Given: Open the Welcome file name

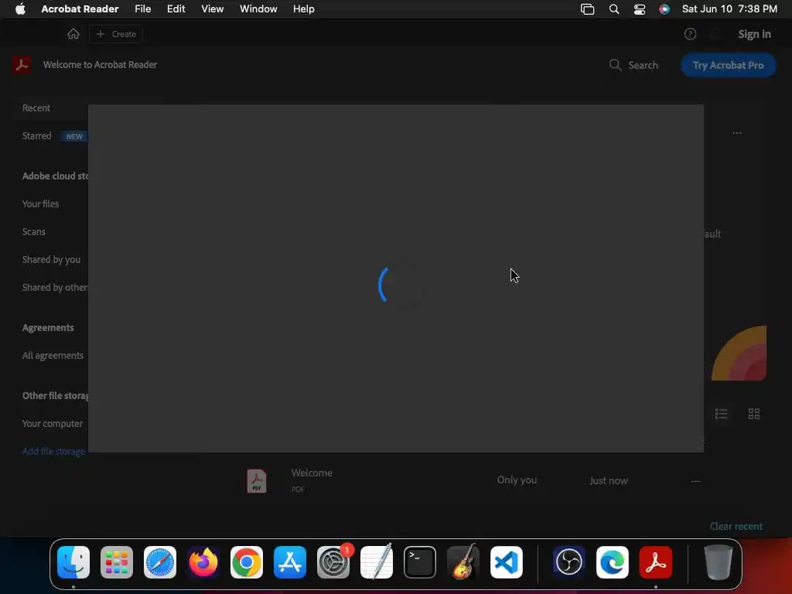Looking at the screenshot, I should 312,473.
